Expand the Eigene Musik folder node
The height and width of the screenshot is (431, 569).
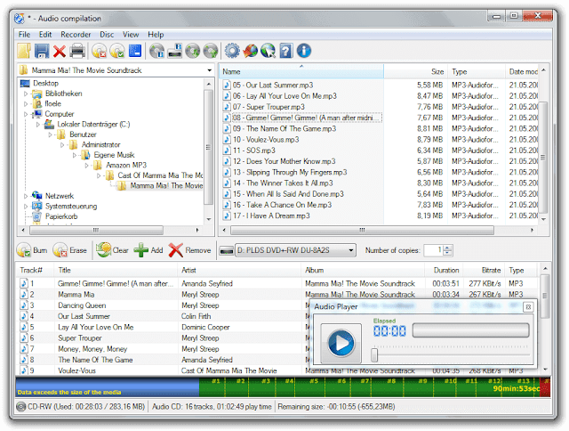click(75, 155)
